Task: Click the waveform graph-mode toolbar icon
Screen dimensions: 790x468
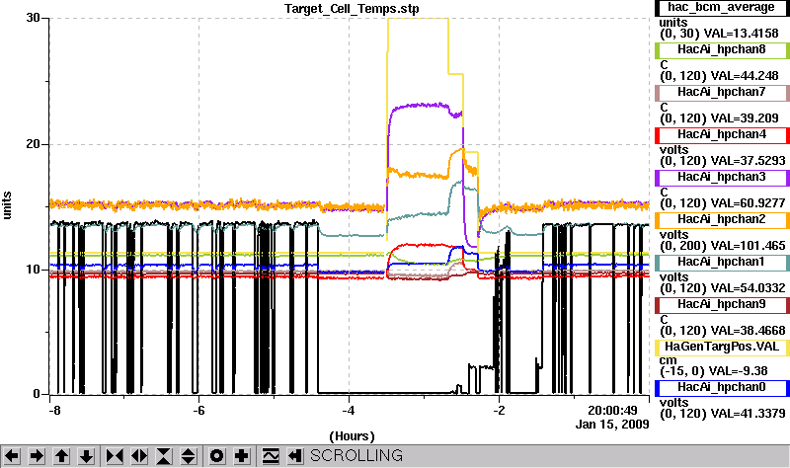Action: coord(271,456)
